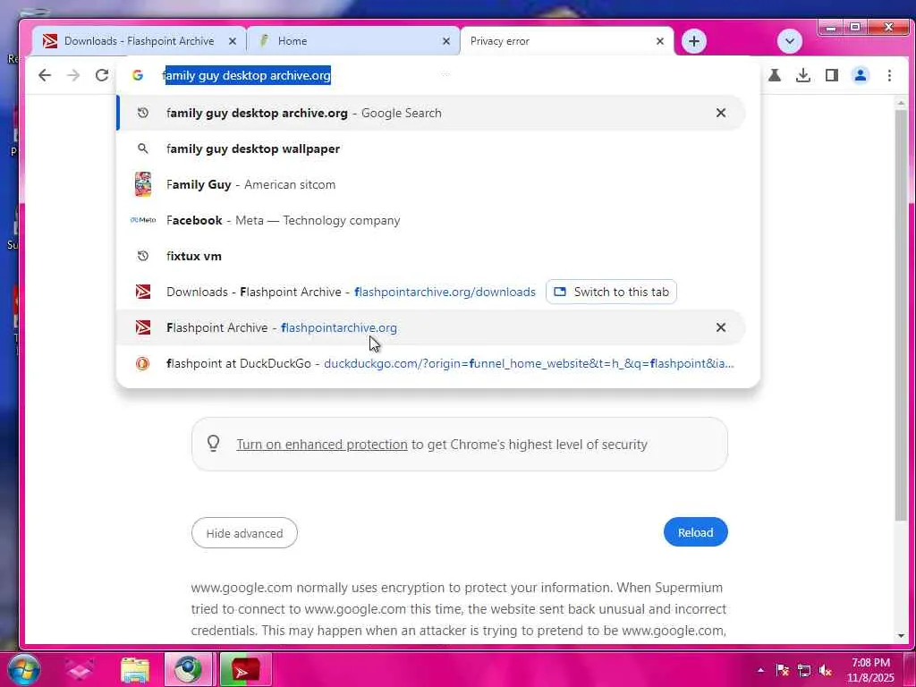Screen dimensions: 916x687
Task: Switch to the Home tab
Action: click(353, 41)
